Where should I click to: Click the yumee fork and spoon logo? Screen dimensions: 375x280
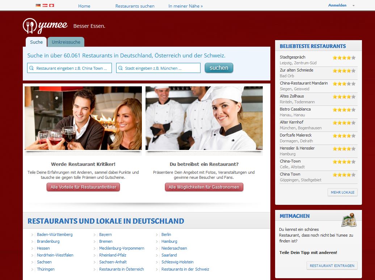(x=30, y=26)
